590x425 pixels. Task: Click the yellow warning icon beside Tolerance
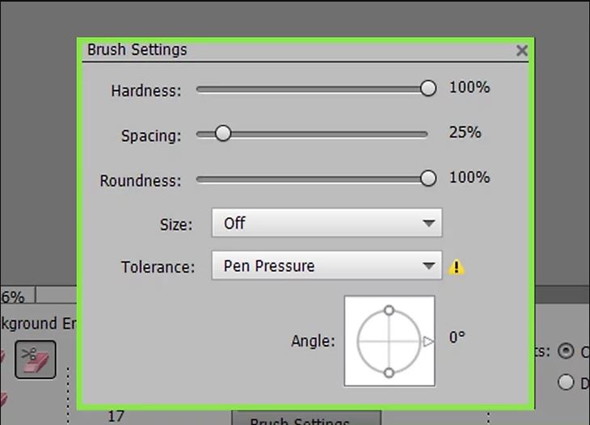457,267
